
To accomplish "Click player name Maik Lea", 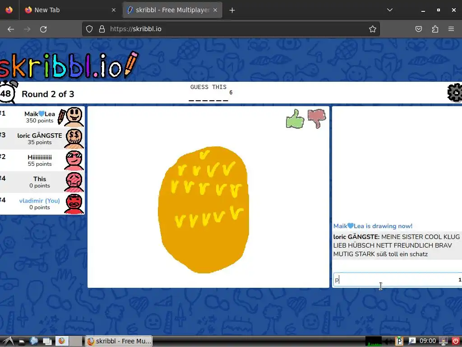I will pyautogui.click(x=40, y=114).
